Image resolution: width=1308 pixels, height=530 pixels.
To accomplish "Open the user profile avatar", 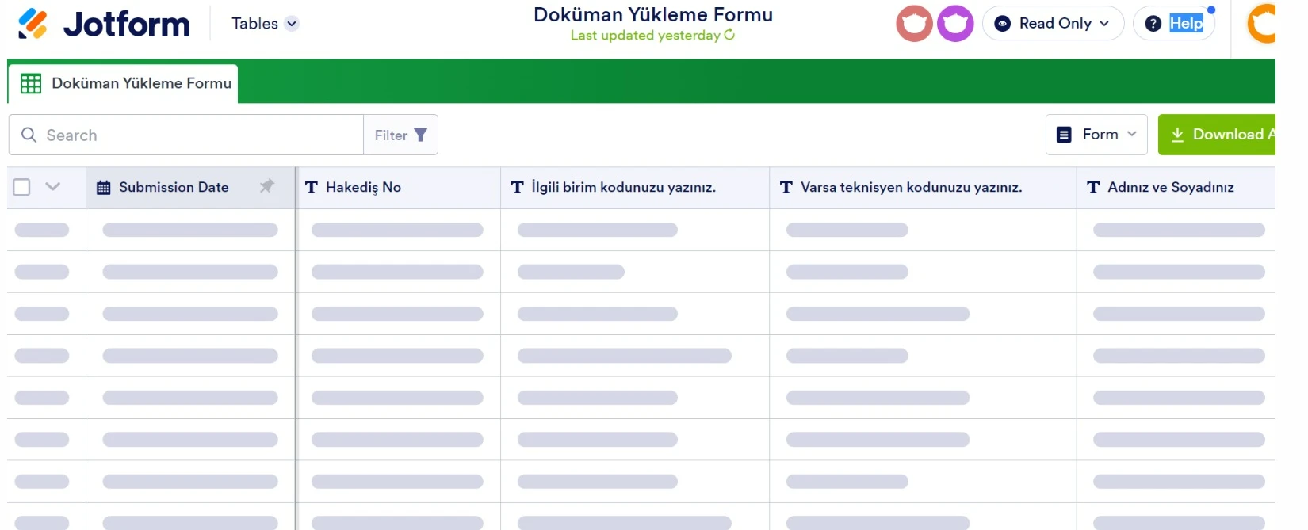I will point(1261,24).
